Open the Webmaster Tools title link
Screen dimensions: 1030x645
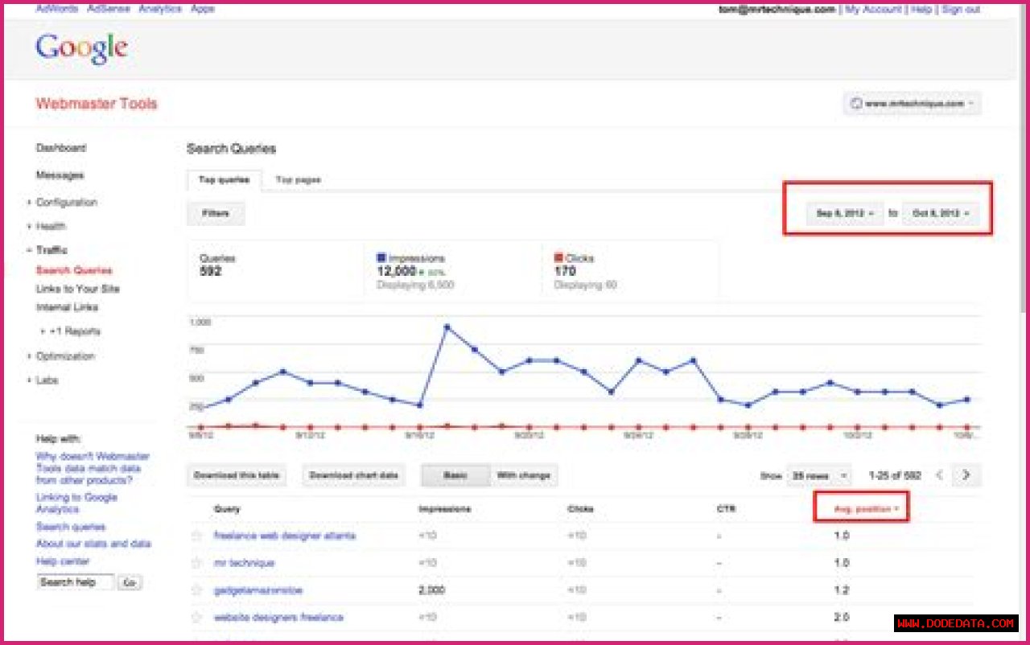tap(97, 104)
